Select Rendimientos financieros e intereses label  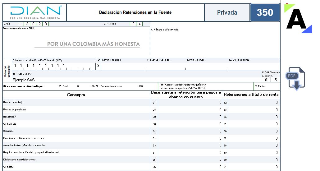click(24, 138)
